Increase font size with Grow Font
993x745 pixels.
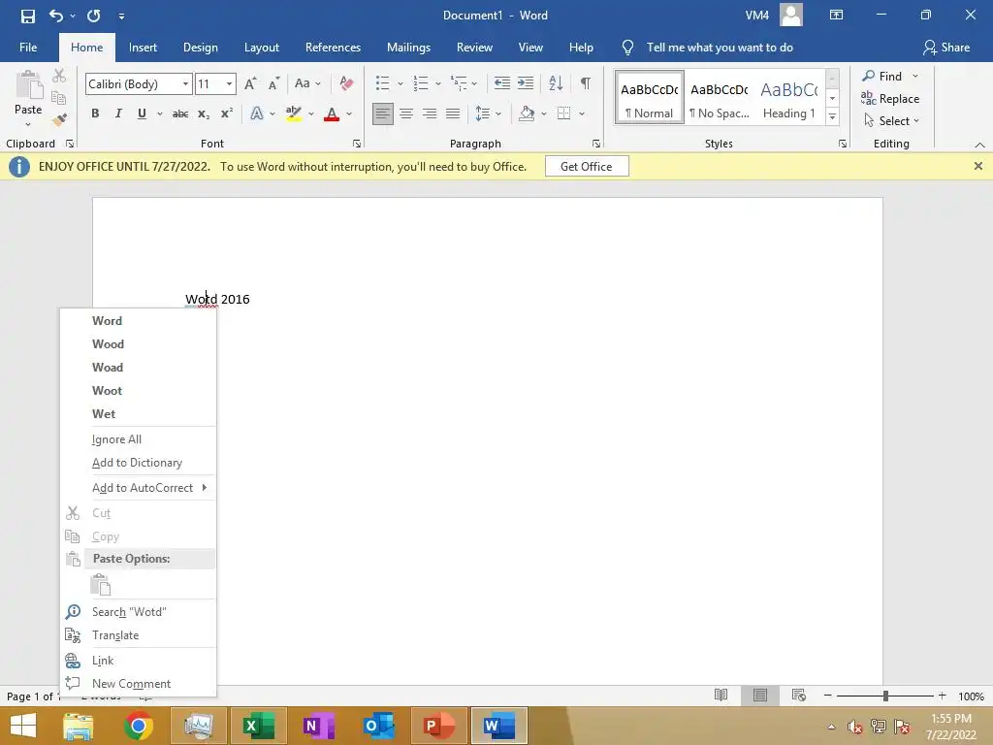(250, 83)
